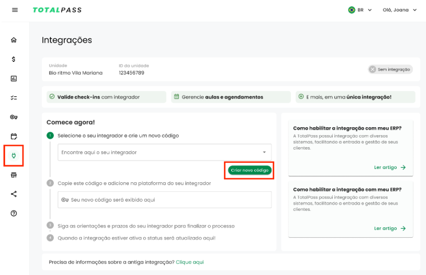Click second Como habilitar a integração article title
This screenshot has height=275, width=426.
[x=347, y=190]
